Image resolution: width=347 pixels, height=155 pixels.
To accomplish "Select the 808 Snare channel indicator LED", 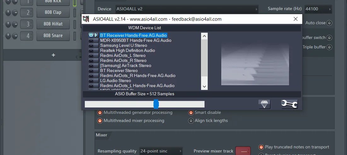I will pyautogui.click(x=75, y=36).
